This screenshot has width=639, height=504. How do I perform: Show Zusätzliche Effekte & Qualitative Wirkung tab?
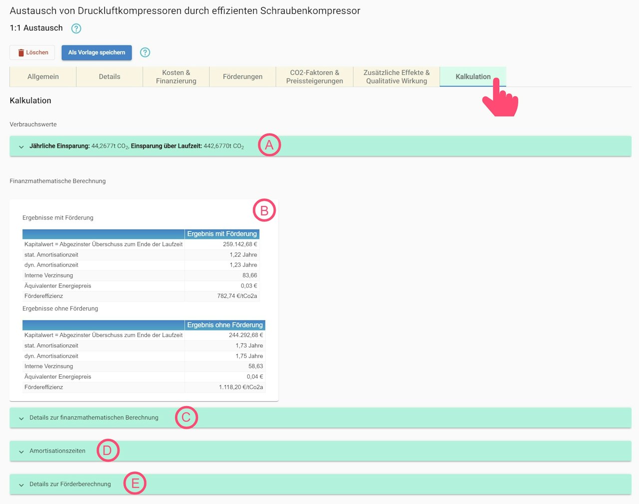point(396,77)
